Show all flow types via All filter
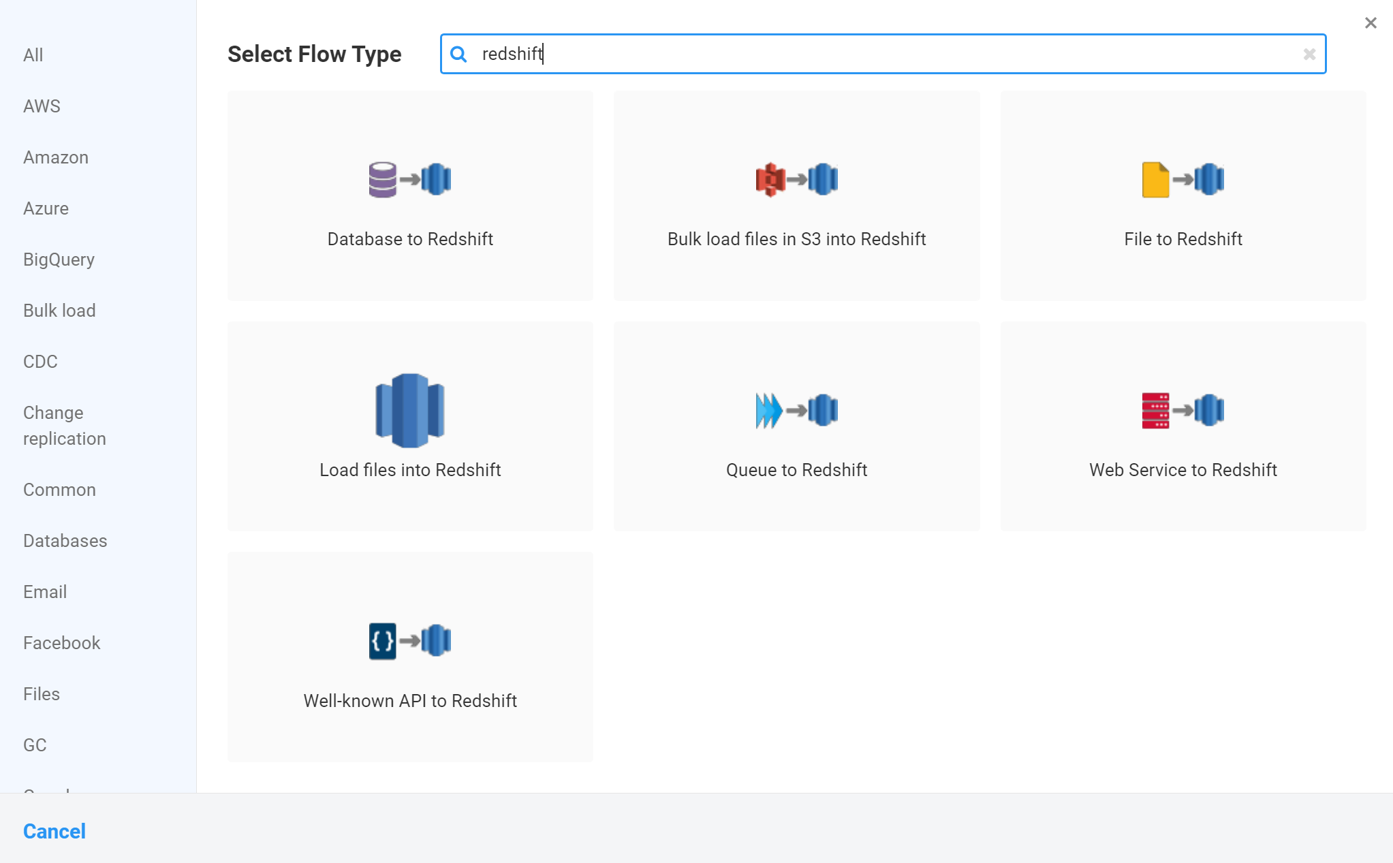 pyautogui.click(x=33, y=54)
